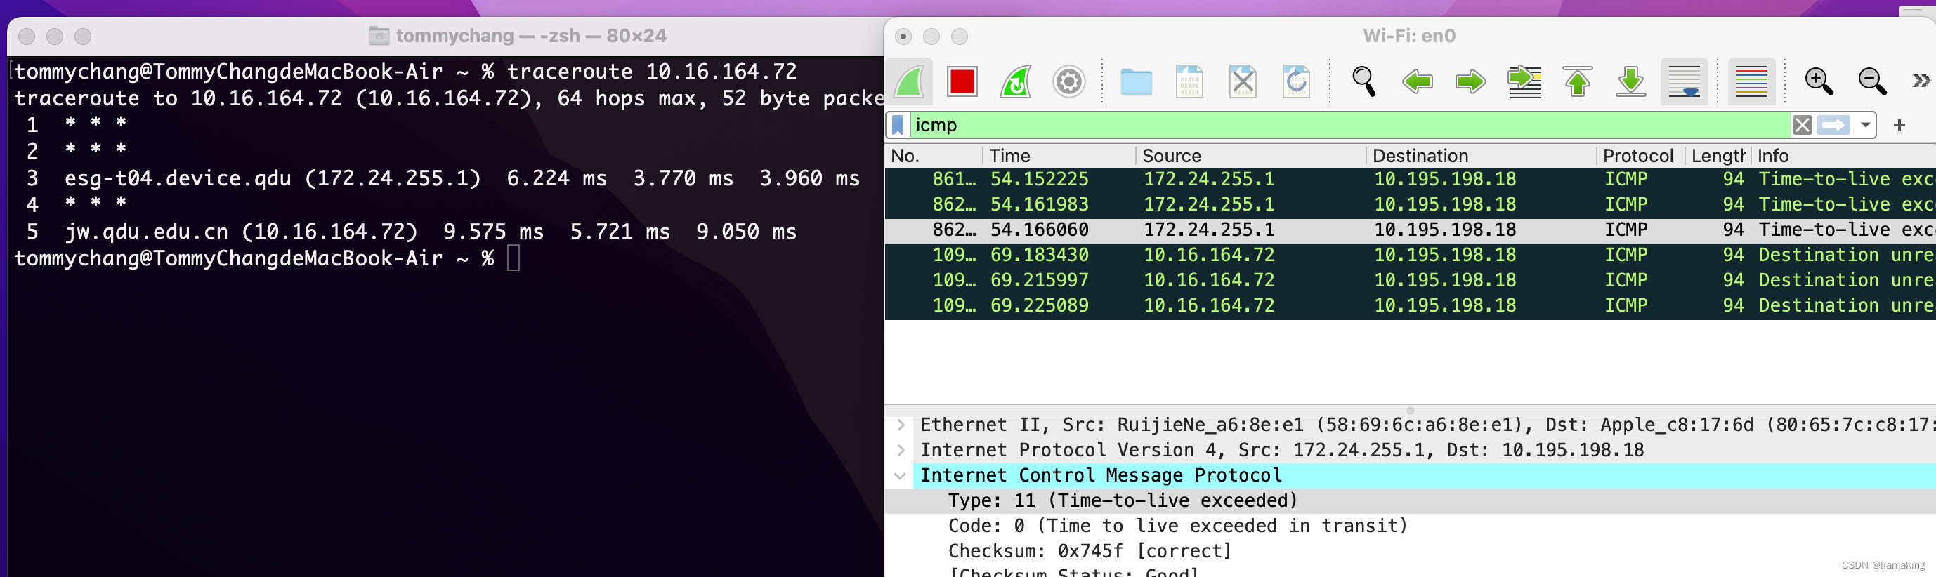Select the packet at time 69.215997
Viewport: 1936px width, 577px height.
pos(1410,280)
